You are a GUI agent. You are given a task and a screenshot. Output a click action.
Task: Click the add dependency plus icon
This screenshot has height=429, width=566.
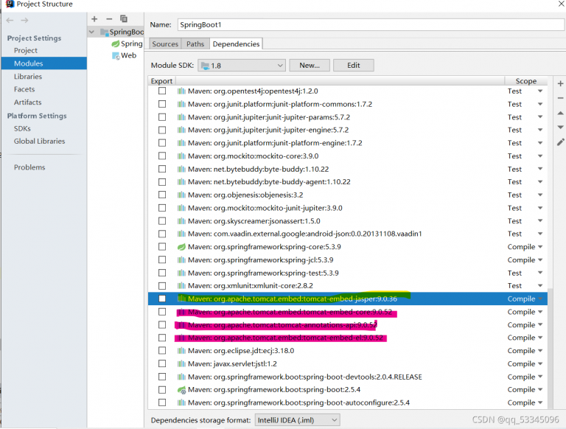coord(560,84)
